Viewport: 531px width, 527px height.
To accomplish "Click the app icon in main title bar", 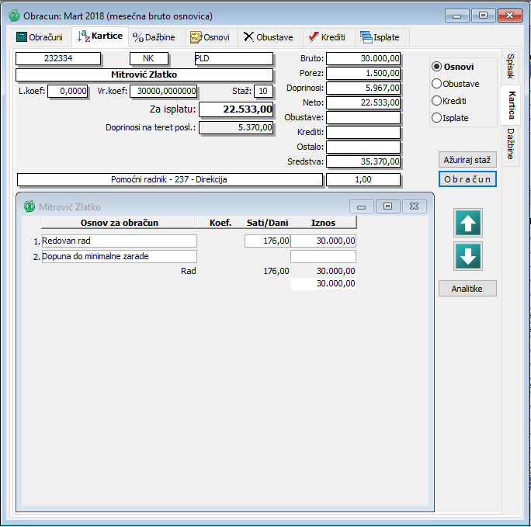I will pyautogui.click(x=14, y=16).
